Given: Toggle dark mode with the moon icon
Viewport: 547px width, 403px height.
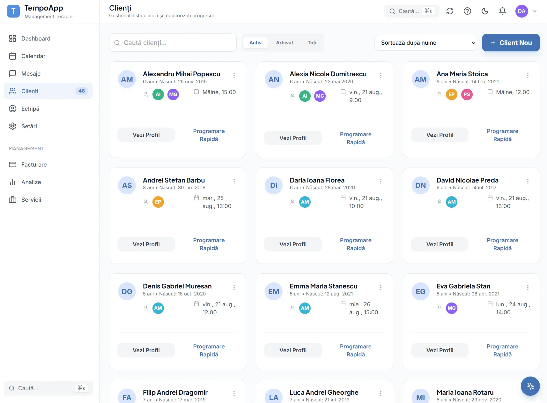Looking at the screenshot, I should pos(485,11).
